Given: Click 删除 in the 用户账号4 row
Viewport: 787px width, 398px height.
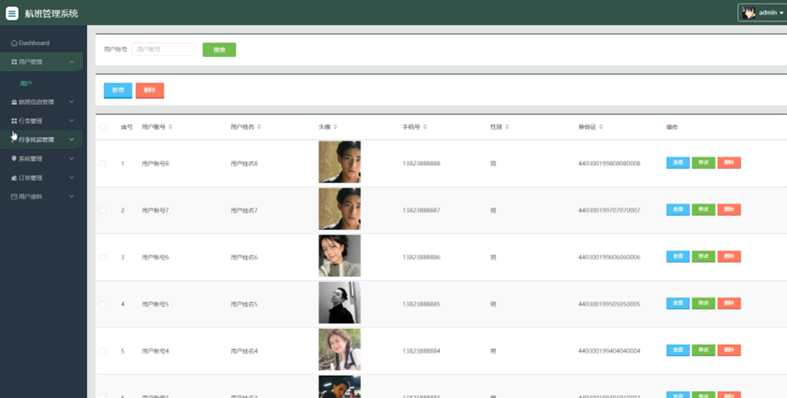Looking at the screenshot, I should [729, 350].
